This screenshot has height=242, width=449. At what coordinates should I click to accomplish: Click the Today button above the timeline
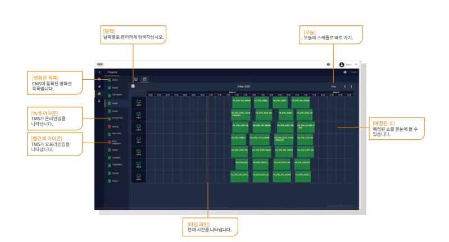(333, 86)
